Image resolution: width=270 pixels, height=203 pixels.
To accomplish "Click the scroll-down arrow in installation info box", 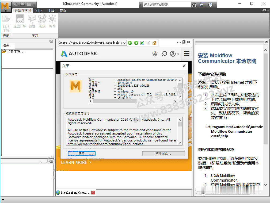I will click(180, 97).
